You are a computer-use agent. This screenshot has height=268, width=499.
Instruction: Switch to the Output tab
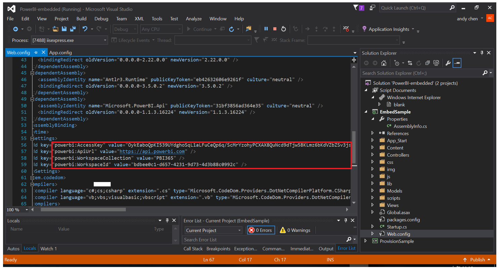326,249
